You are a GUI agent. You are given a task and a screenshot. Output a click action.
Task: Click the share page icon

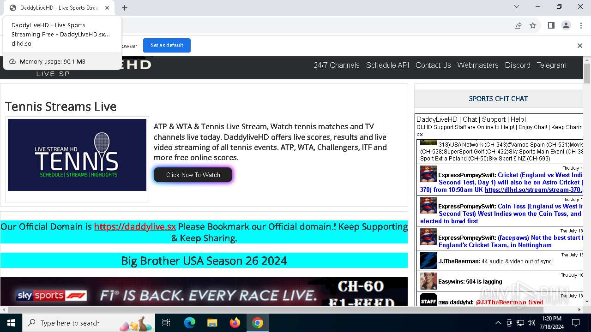click(518, 26)
